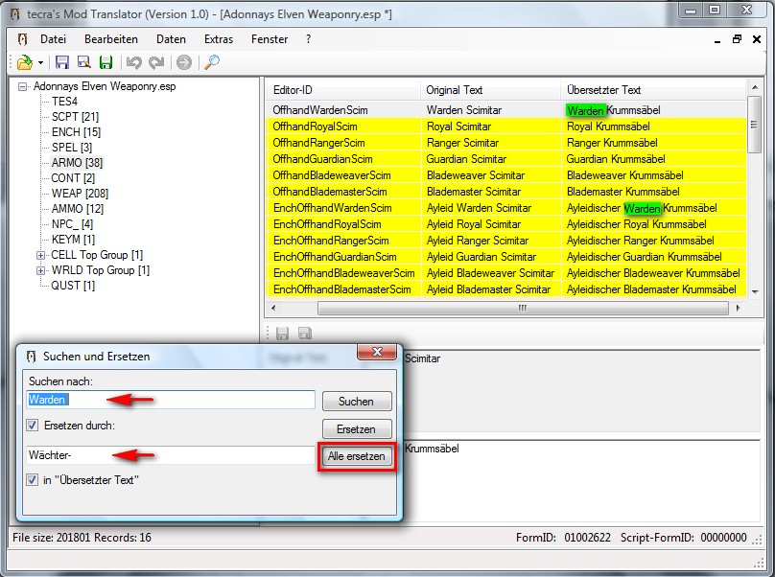Click the table scroll up arrow
The image size is (775, 577).
click(x=754, y=87)
